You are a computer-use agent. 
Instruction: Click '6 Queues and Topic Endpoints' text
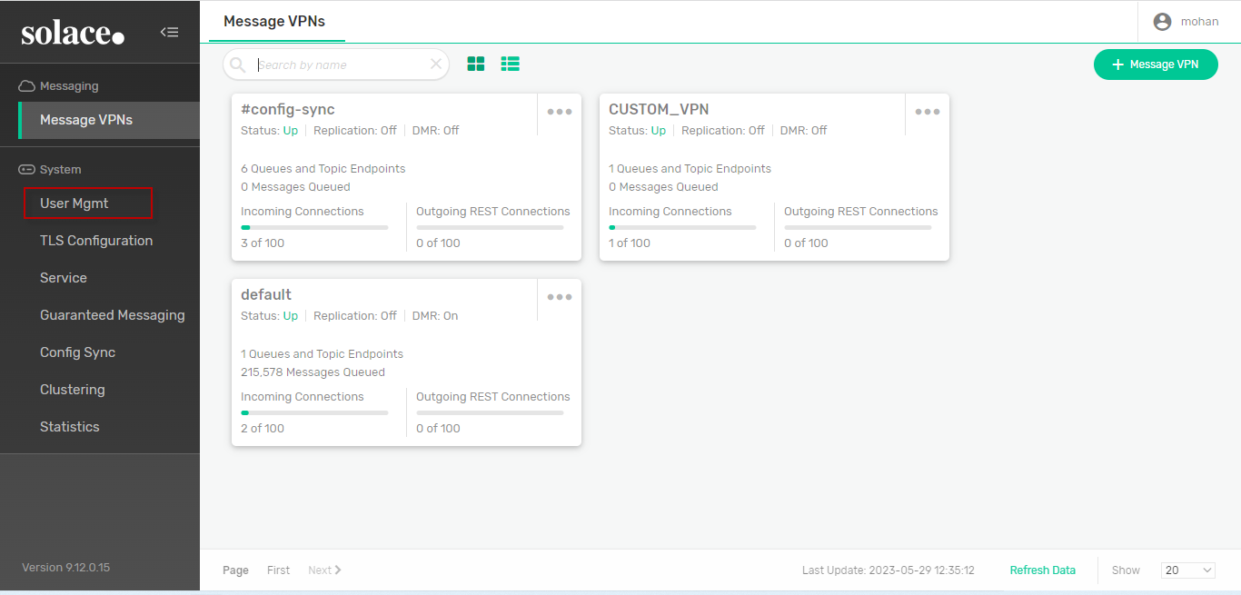(x=323, y=169)
